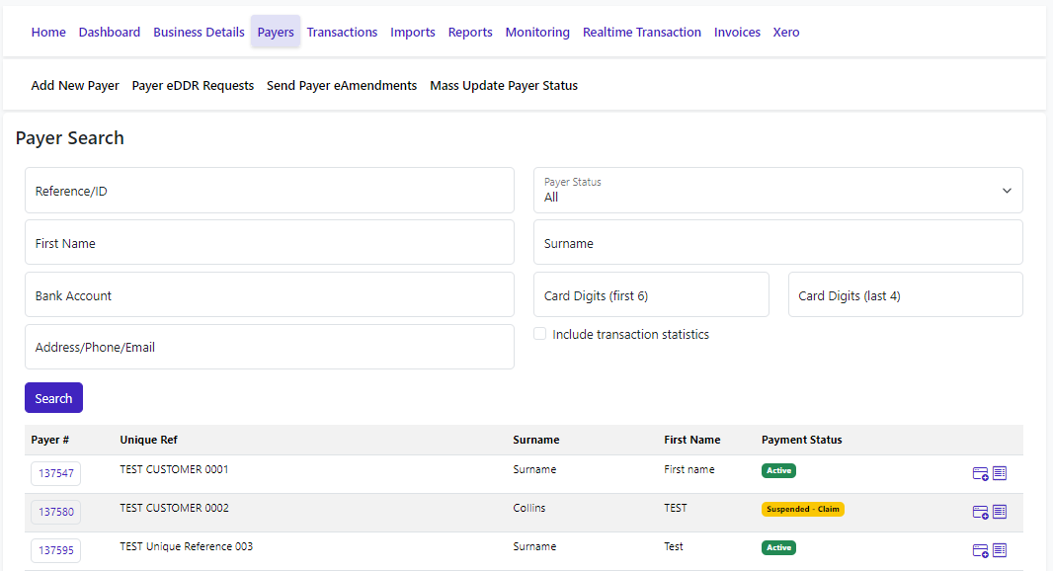Click the Card Digits (last 4) field
Screen dimensions: 1053x571
[905, 294]
